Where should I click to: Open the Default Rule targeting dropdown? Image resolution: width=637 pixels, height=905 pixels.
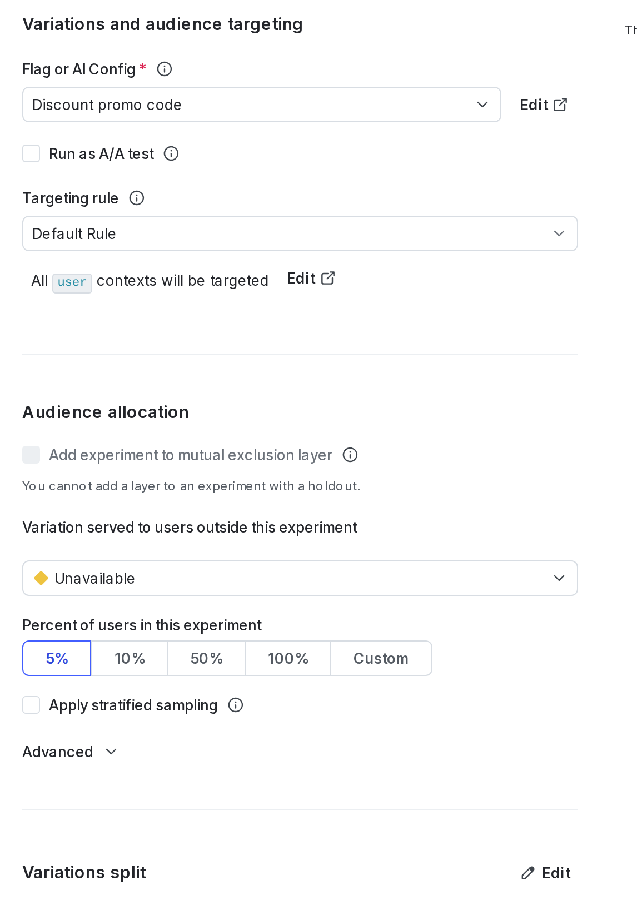point(300,233)
